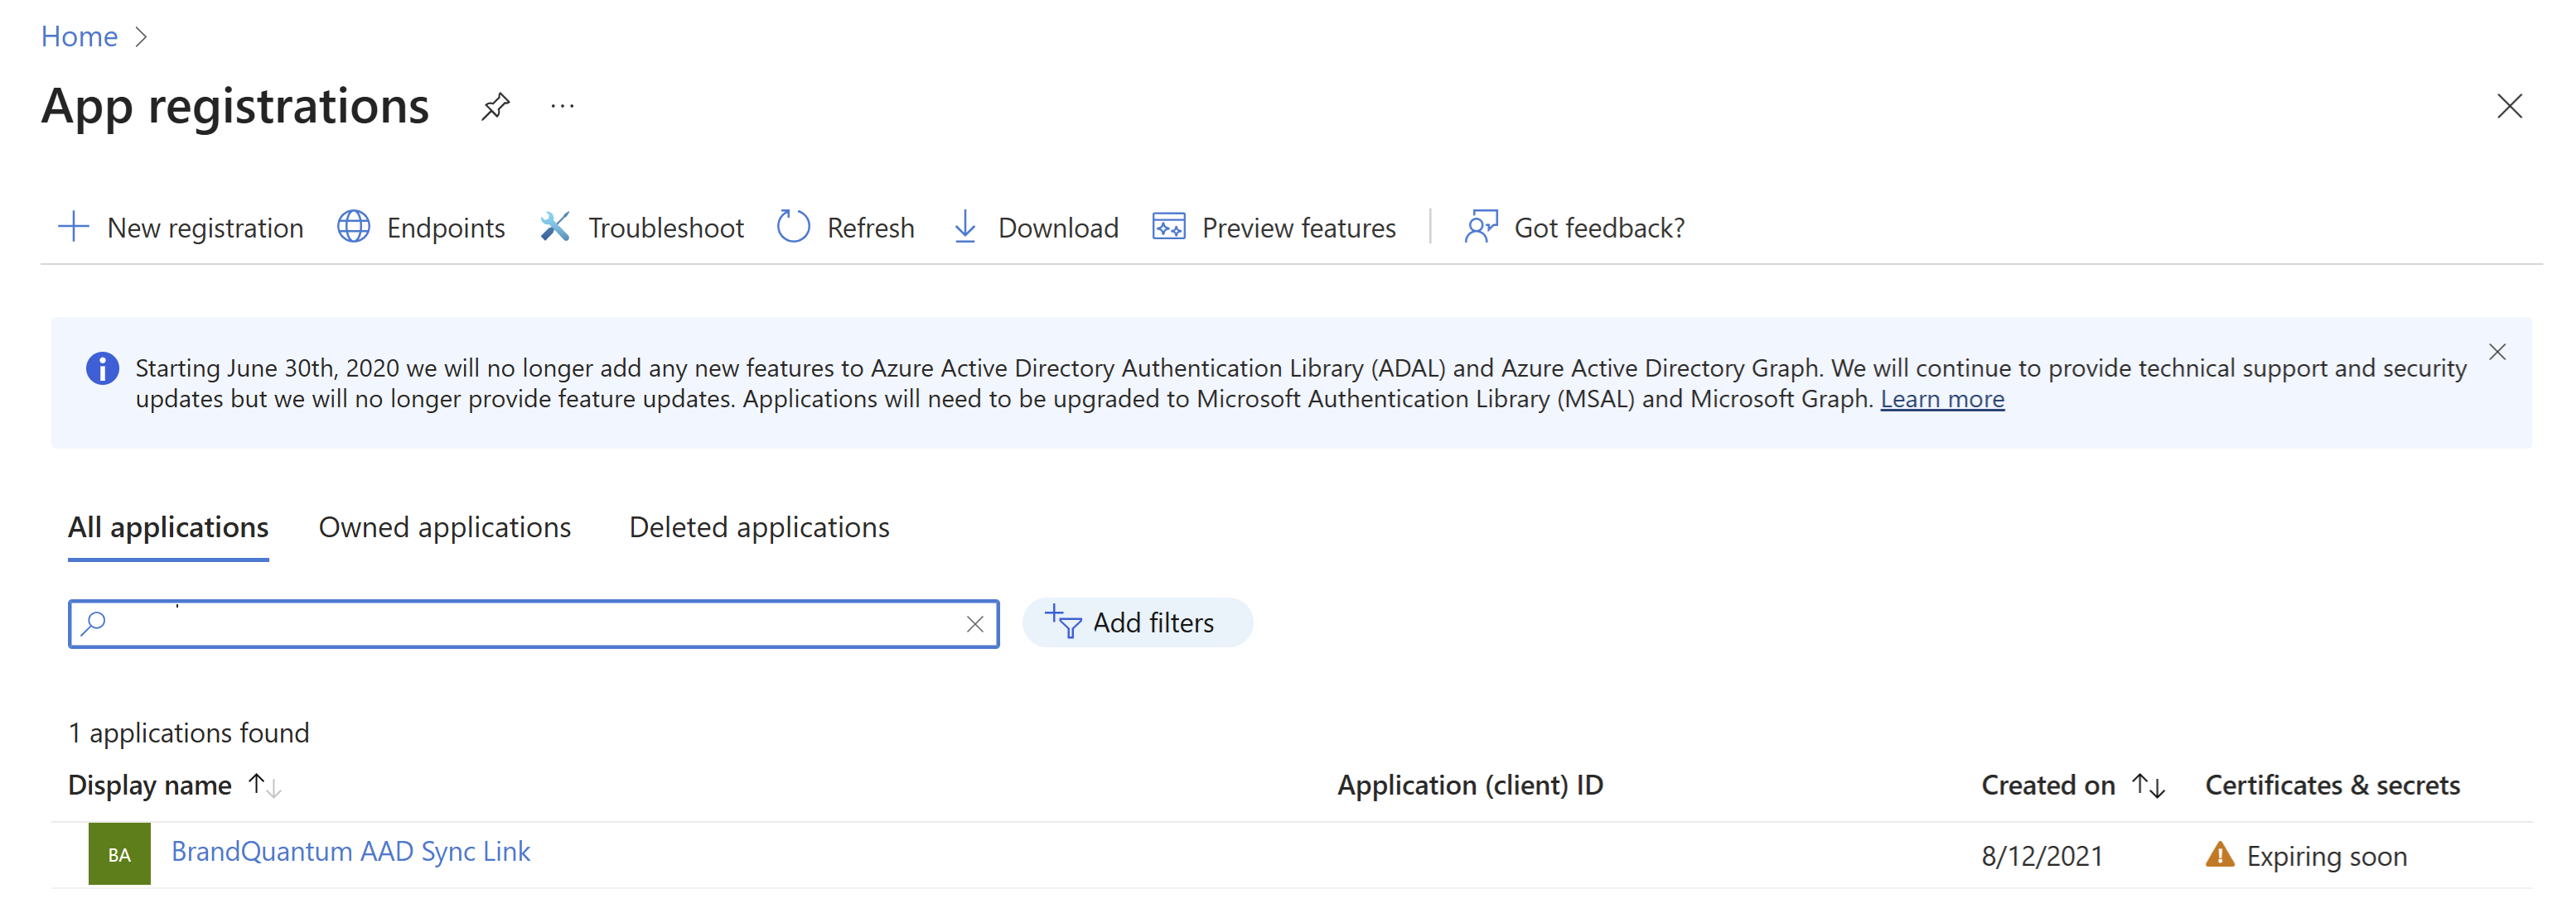Dismiss the ADAL info banner
Image resolution: width=2576 pixels, height=908 pixels.
pos(2496,352)
